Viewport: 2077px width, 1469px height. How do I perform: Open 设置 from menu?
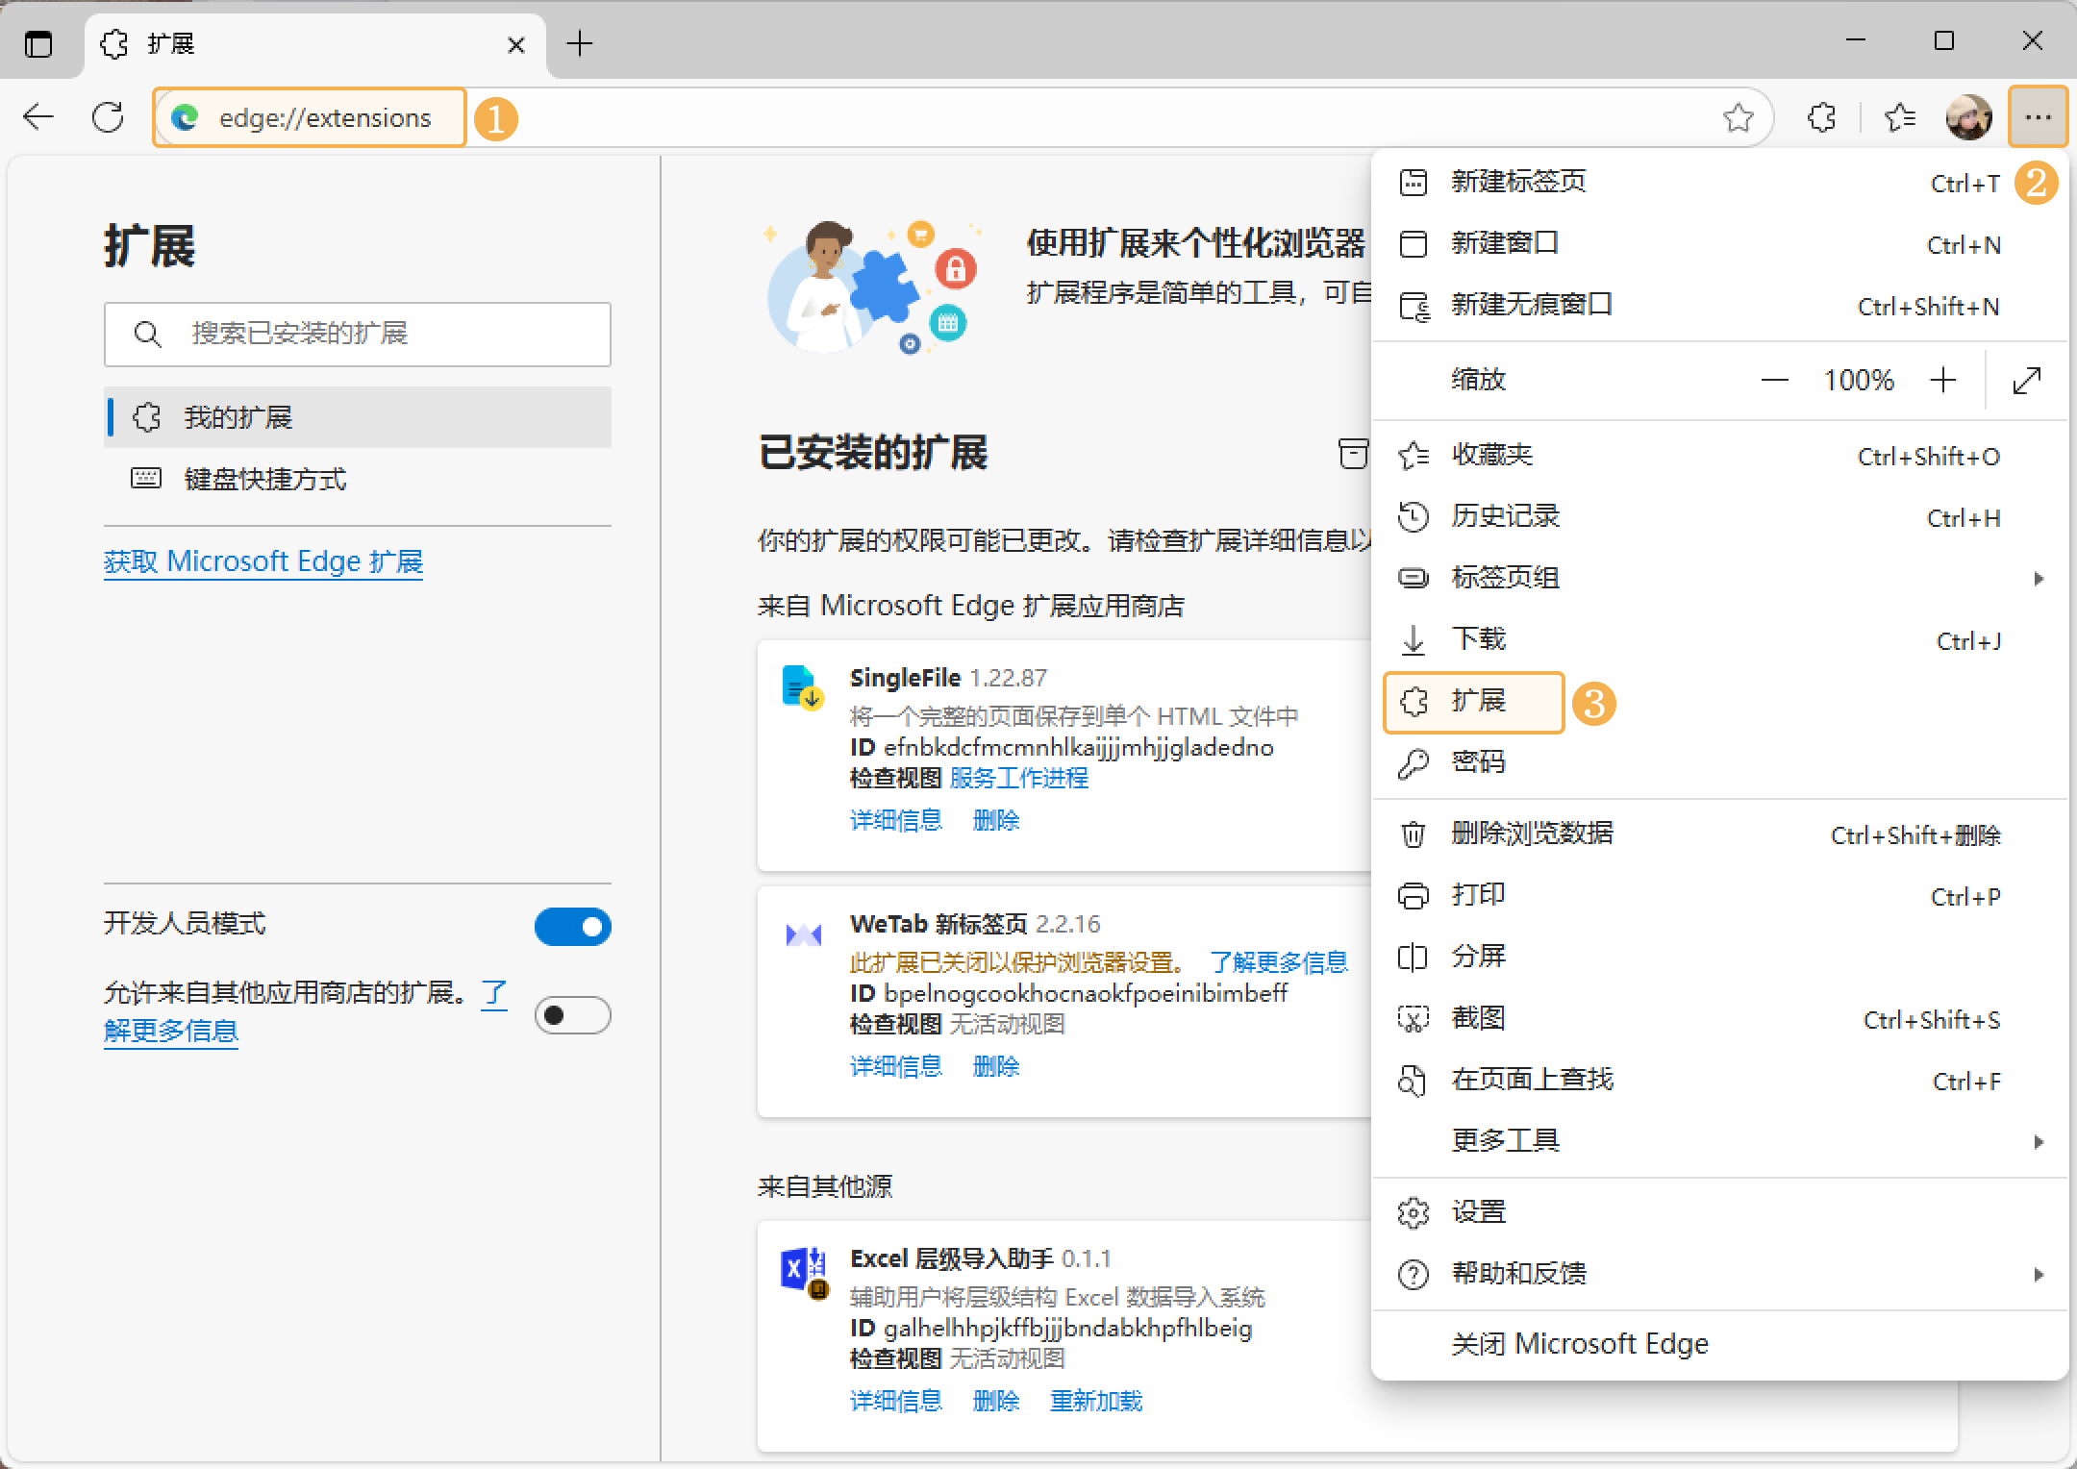[1719, 1213]
